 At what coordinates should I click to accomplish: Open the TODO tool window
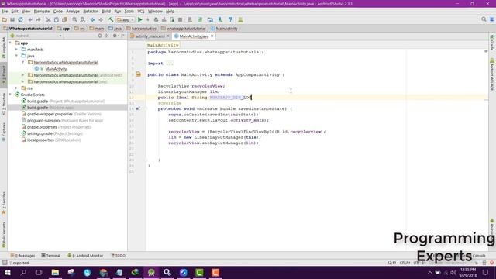coord(118,255)
